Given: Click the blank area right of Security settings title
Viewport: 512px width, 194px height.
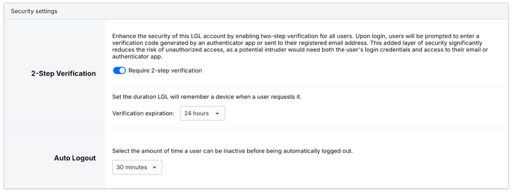Looking at the screenshot, I should (x=286, y=11).
